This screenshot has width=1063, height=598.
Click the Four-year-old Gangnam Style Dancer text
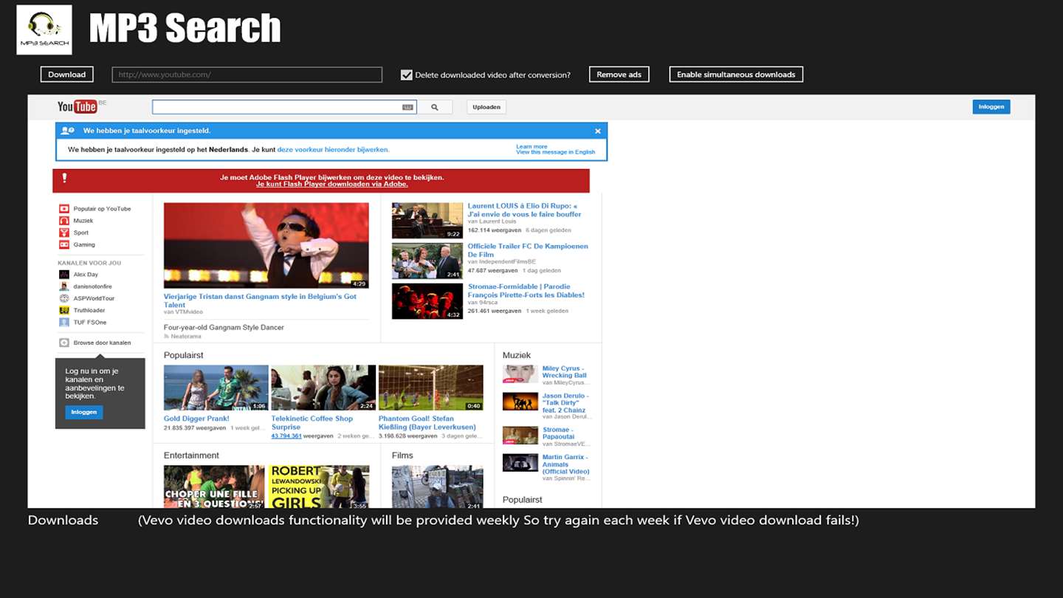[x=224, y=327]
